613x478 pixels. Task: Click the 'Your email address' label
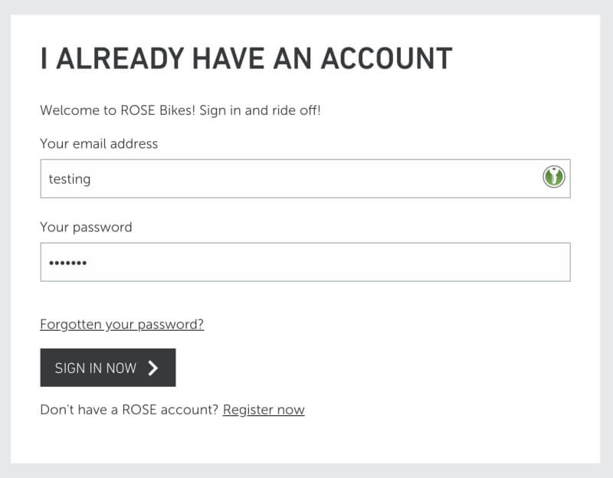click(x=99, y=143)
